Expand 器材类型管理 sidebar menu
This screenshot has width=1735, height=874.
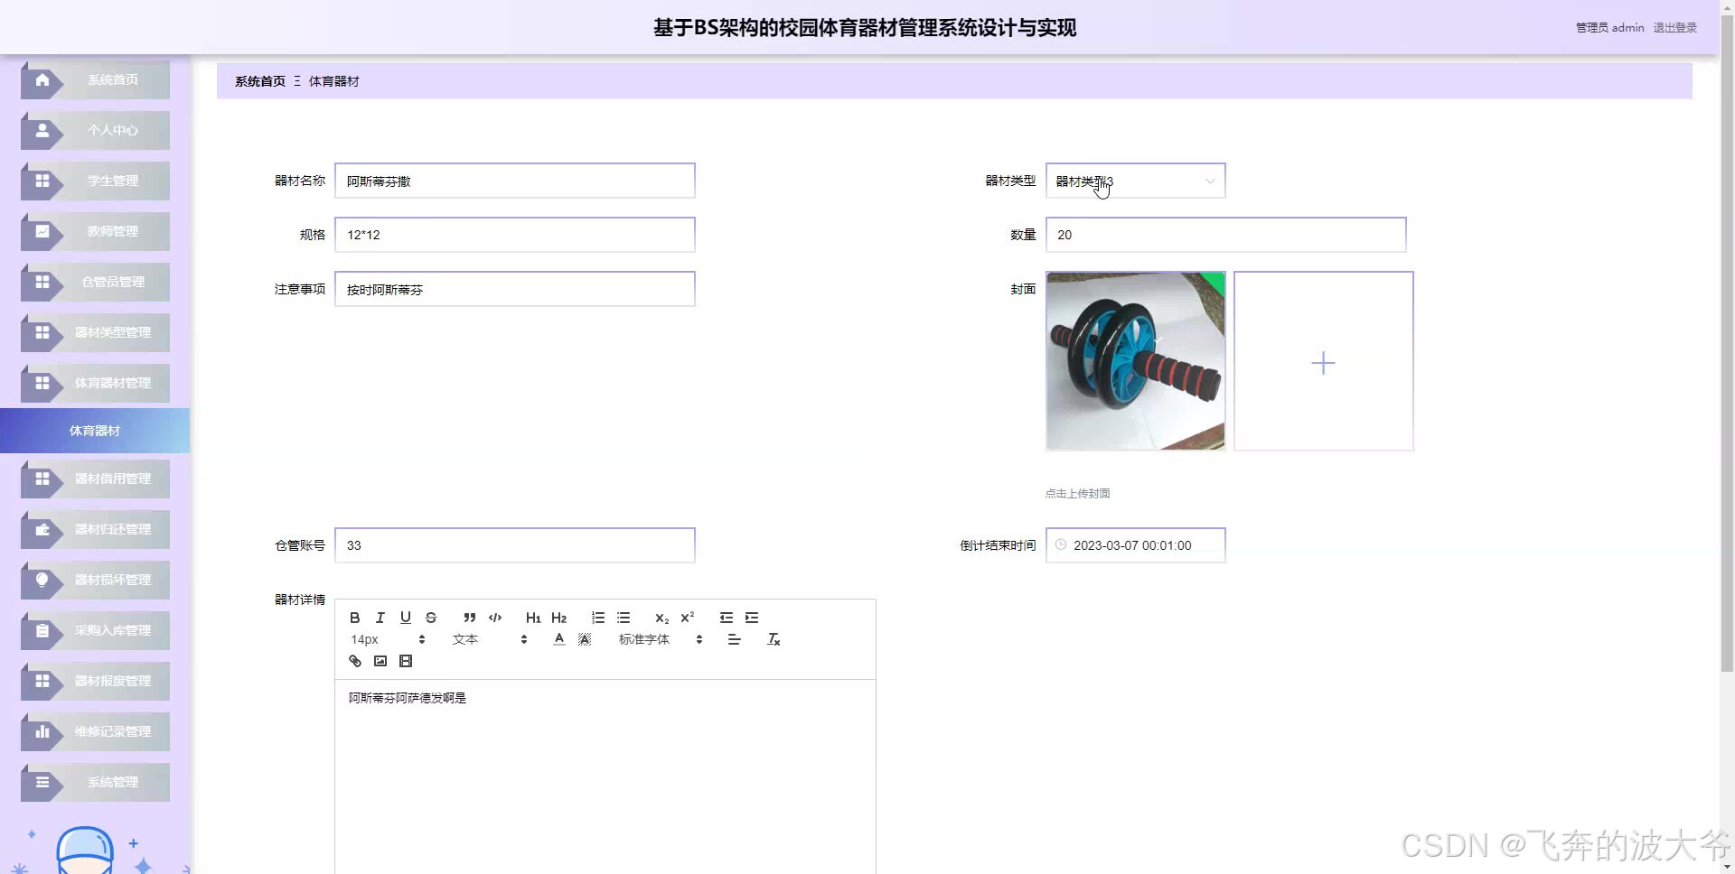95,332
